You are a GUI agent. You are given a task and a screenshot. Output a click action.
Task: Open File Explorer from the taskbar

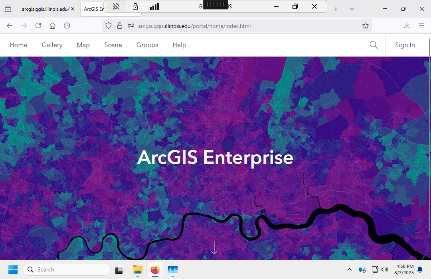tap(137, 270)
